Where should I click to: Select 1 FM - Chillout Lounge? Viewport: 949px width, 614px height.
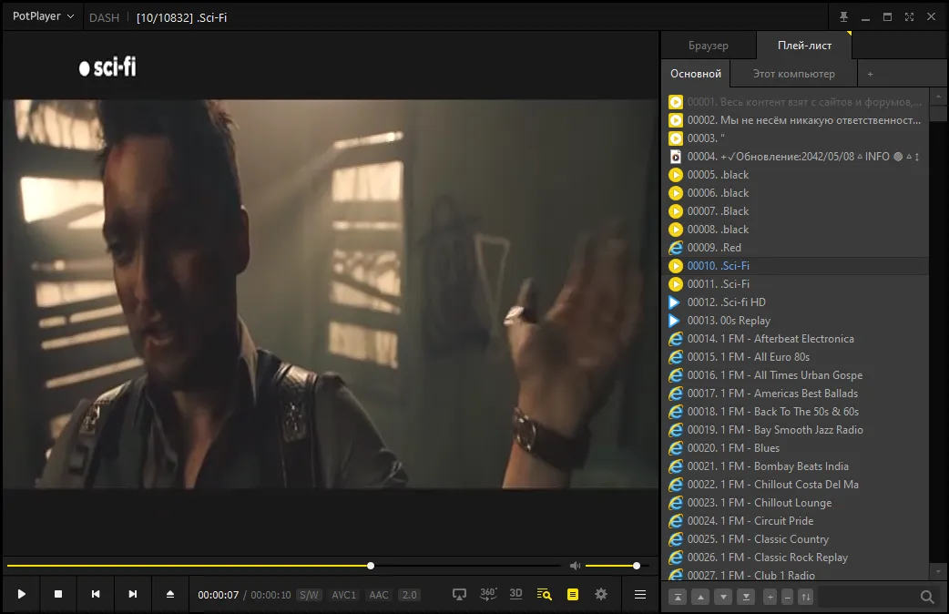(x=795, y=503)
